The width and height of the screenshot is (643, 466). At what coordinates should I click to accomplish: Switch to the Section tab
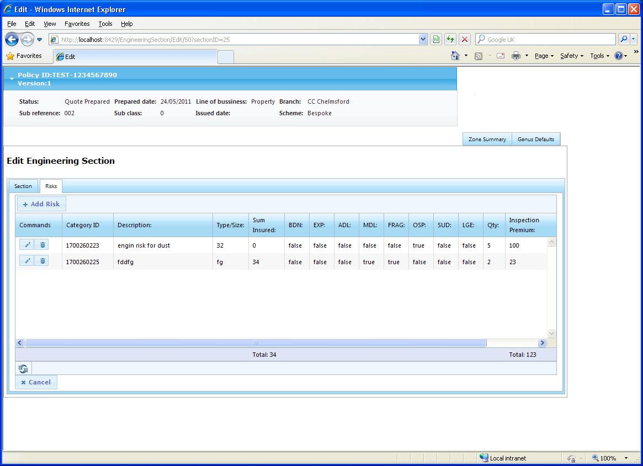[23, 186]
